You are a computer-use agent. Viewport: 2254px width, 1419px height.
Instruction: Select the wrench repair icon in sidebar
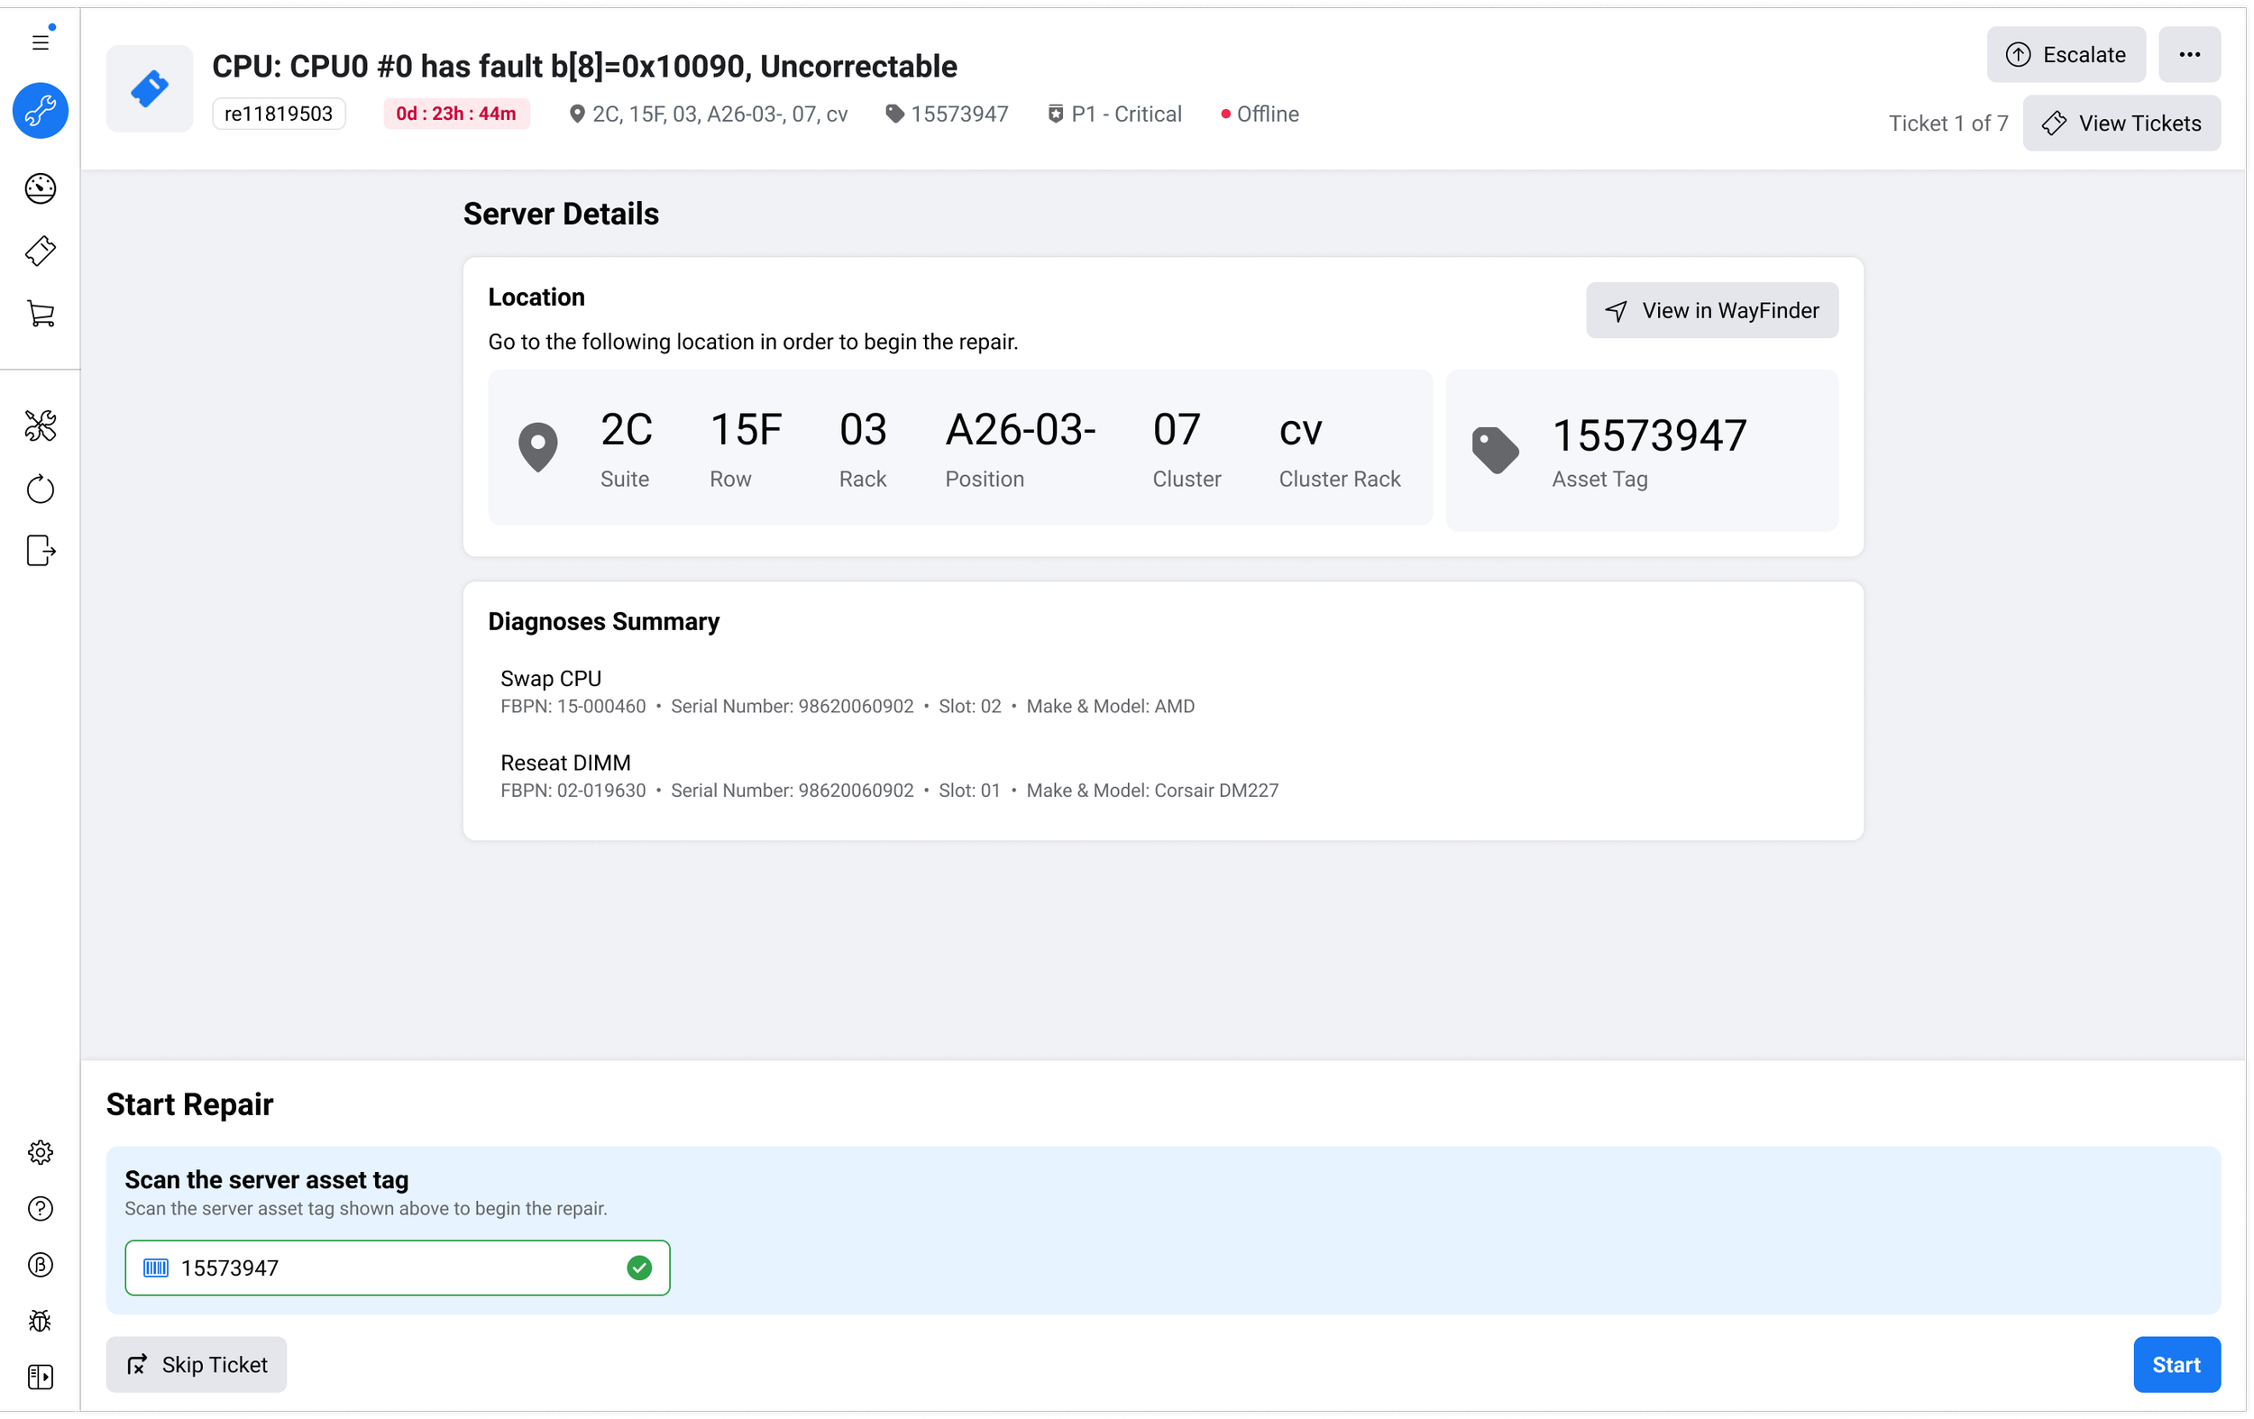41,112
